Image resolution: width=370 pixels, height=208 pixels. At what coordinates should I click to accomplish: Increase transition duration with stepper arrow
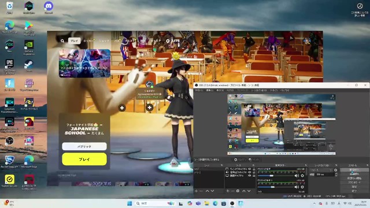(336, 173)
